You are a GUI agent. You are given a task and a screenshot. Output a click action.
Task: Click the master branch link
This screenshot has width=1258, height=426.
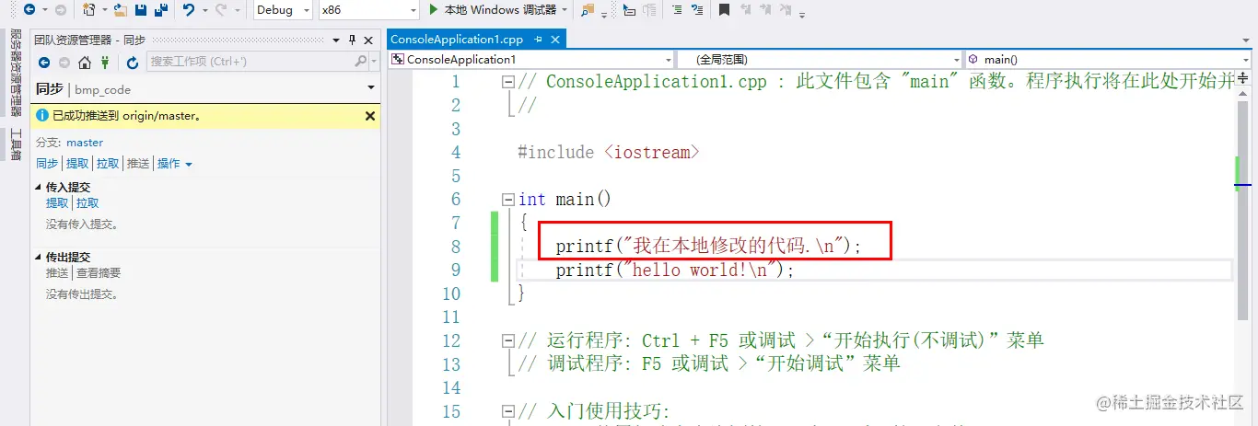tap(85, 143)
